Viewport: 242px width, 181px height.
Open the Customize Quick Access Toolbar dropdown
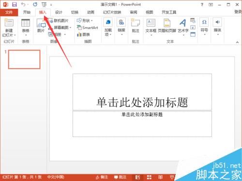(x=51, y=5)
